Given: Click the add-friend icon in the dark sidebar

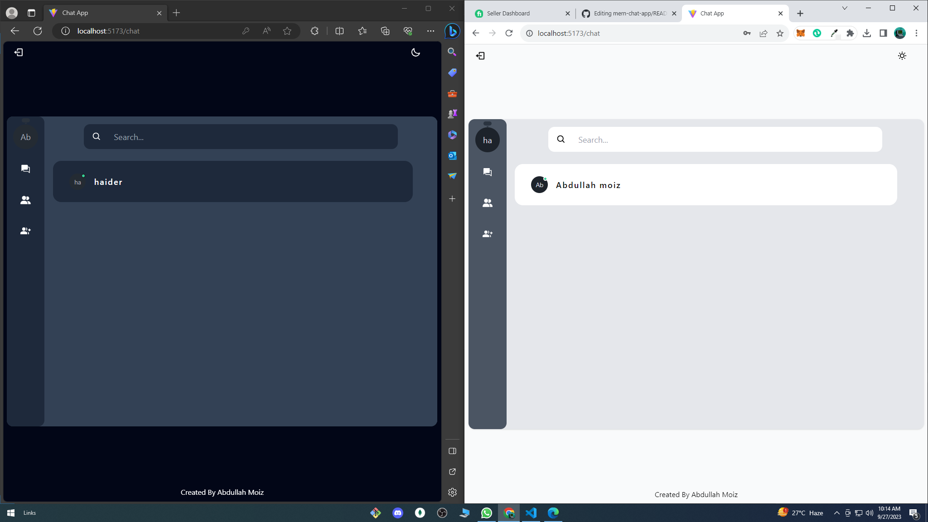Looking at the screenshot, I should [x=25, y=230].
